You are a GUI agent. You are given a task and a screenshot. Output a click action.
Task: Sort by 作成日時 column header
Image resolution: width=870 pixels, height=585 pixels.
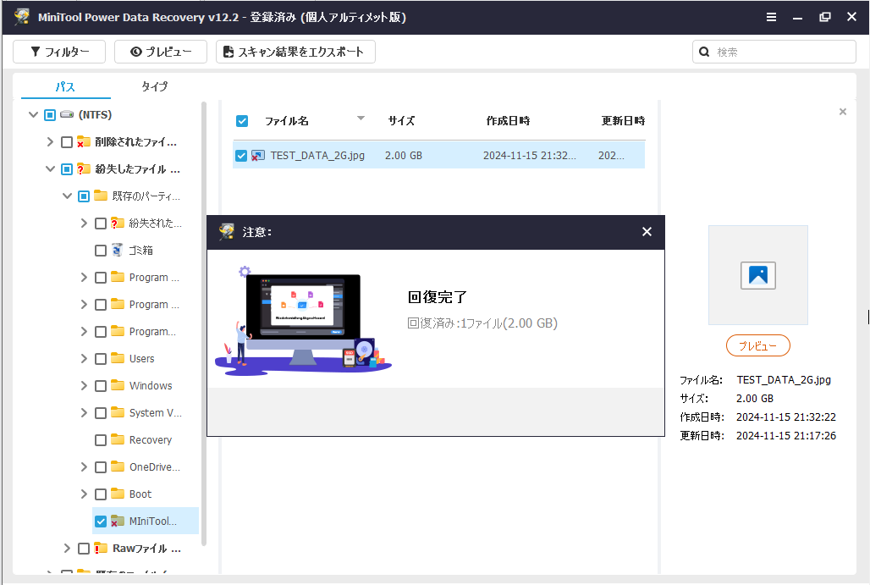pos(509,120)
